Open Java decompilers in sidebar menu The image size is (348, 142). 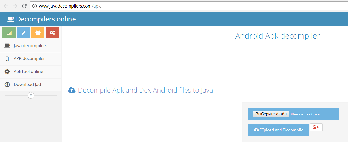tap(31, 46)
